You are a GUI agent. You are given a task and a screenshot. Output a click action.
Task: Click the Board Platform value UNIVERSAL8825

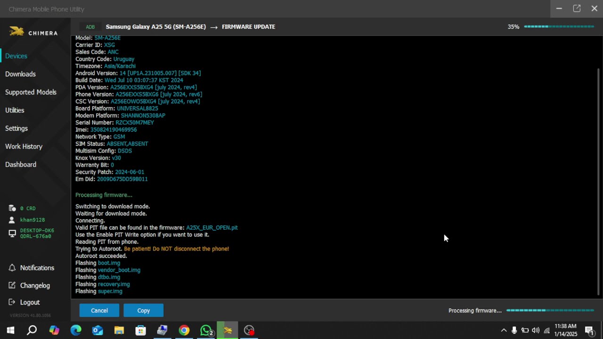(138, 108)
